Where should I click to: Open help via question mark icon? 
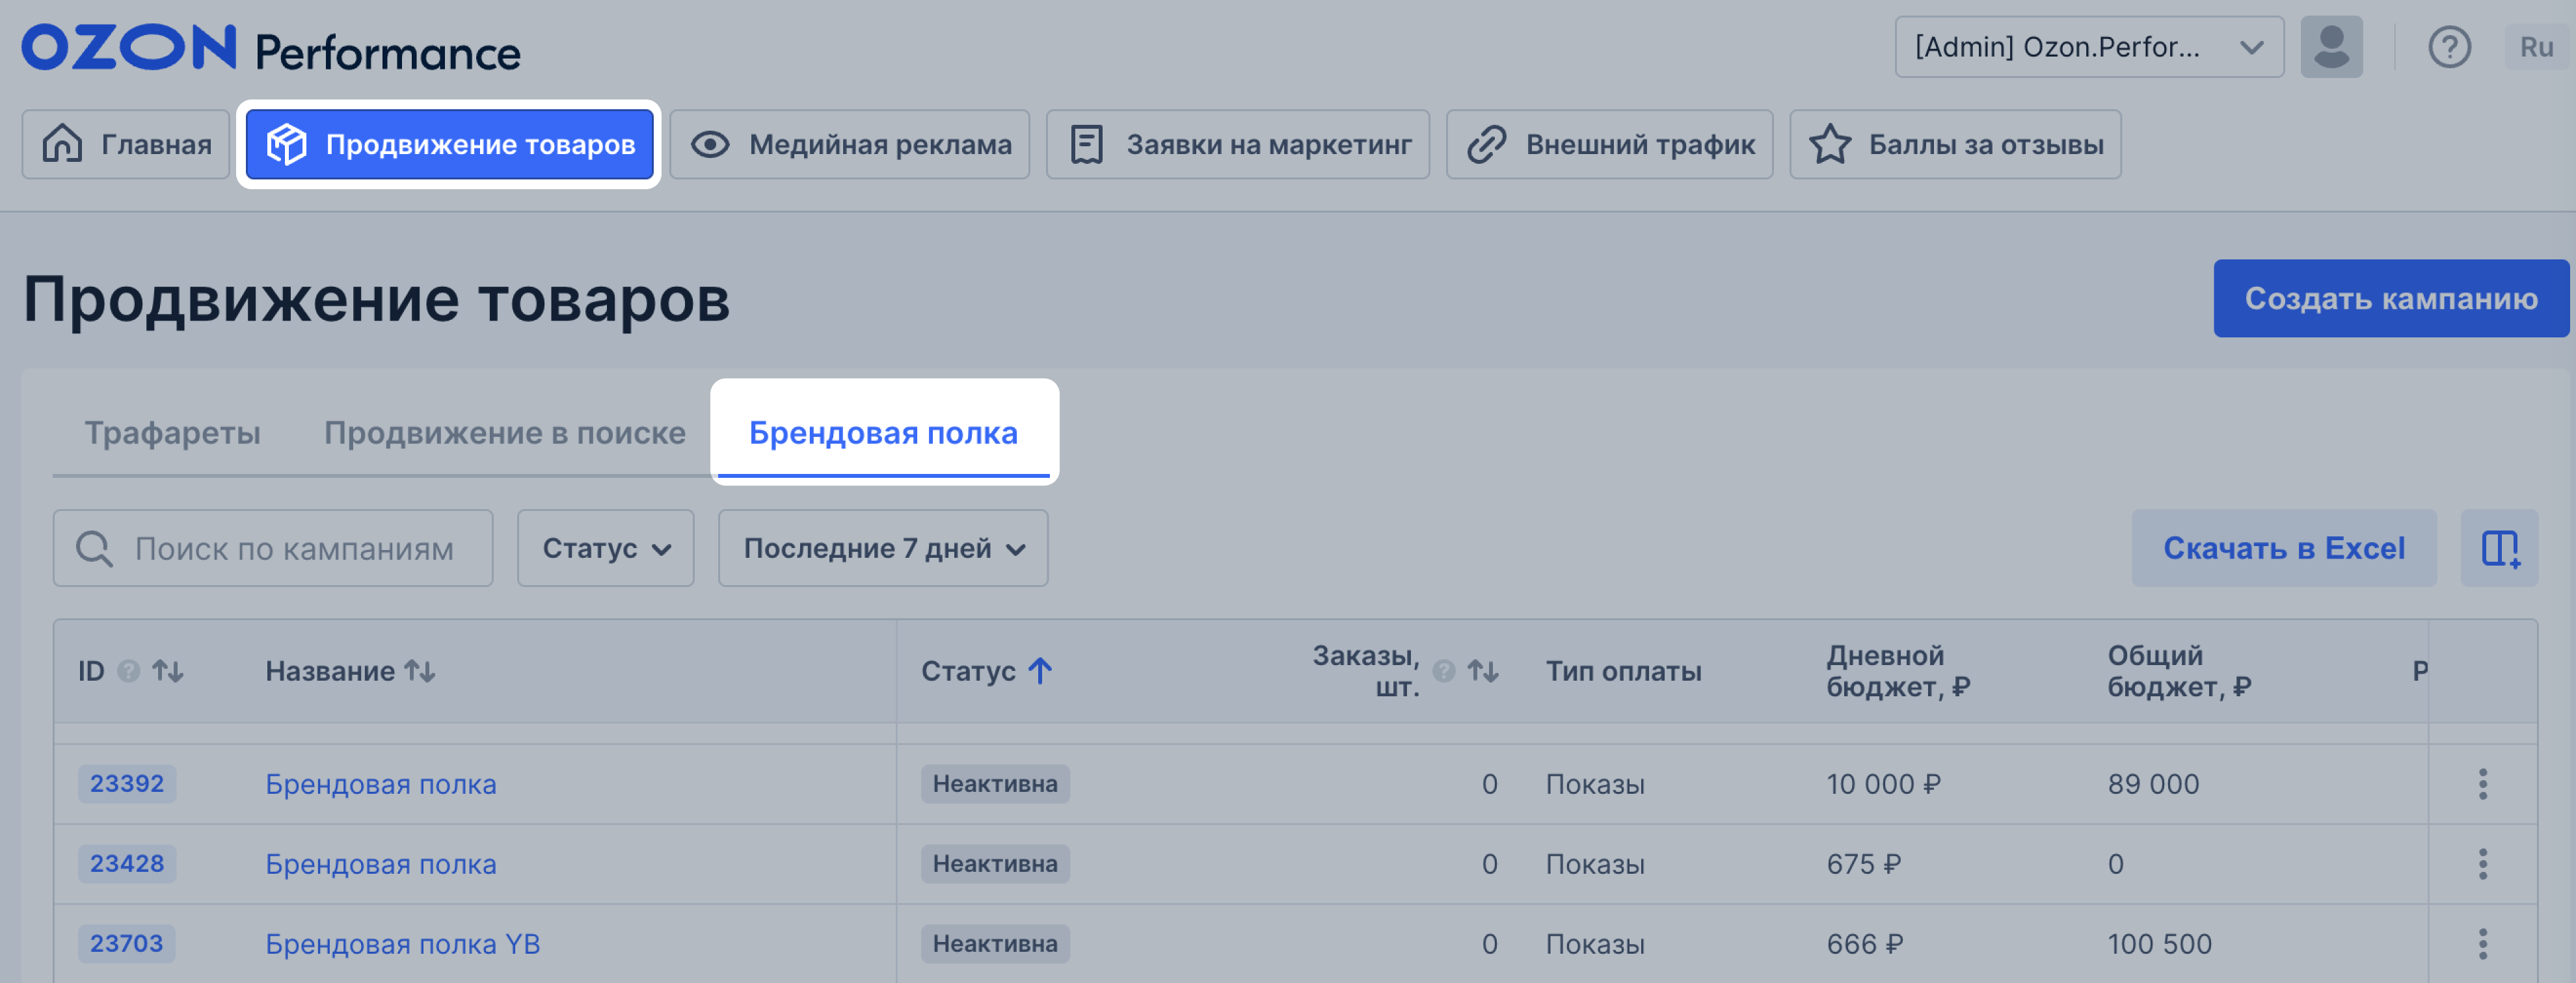(x=2449, y=47)
